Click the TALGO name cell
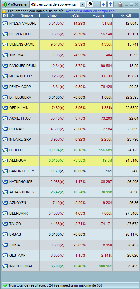140x289 pixels. pos(24,224)
